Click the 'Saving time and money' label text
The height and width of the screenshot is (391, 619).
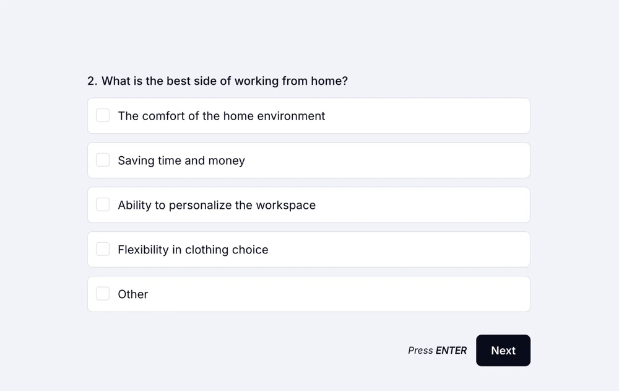coord(181,160)
